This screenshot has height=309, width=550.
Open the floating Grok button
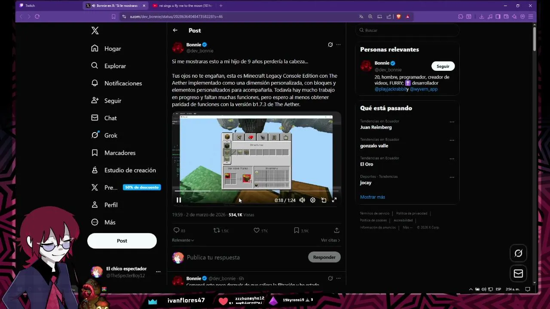(x=519, y=253)
